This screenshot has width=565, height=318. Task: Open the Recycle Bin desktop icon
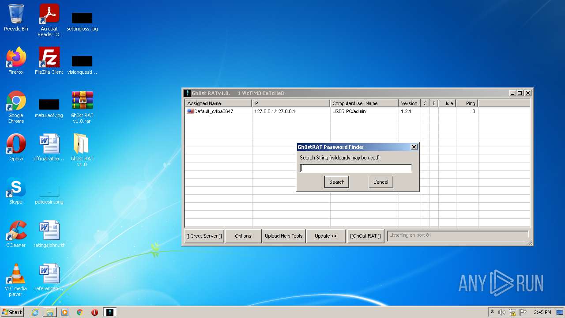point(16,18)
